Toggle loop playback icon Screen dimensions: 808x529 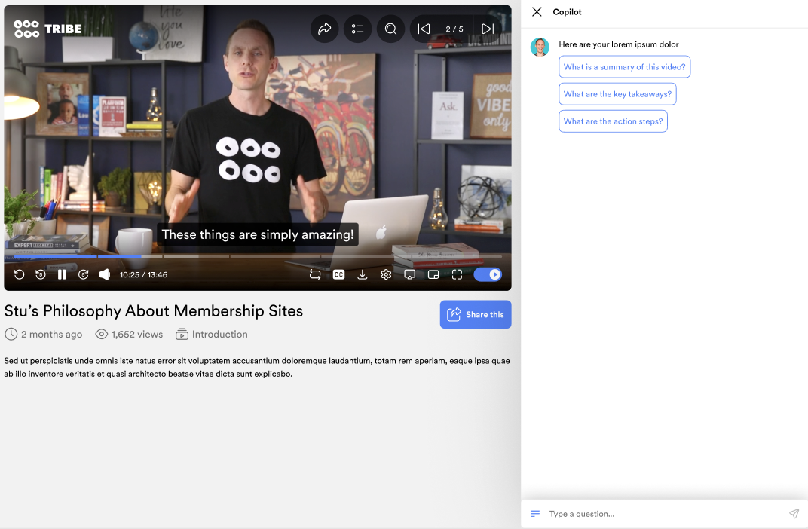click(x=315, y=275)
